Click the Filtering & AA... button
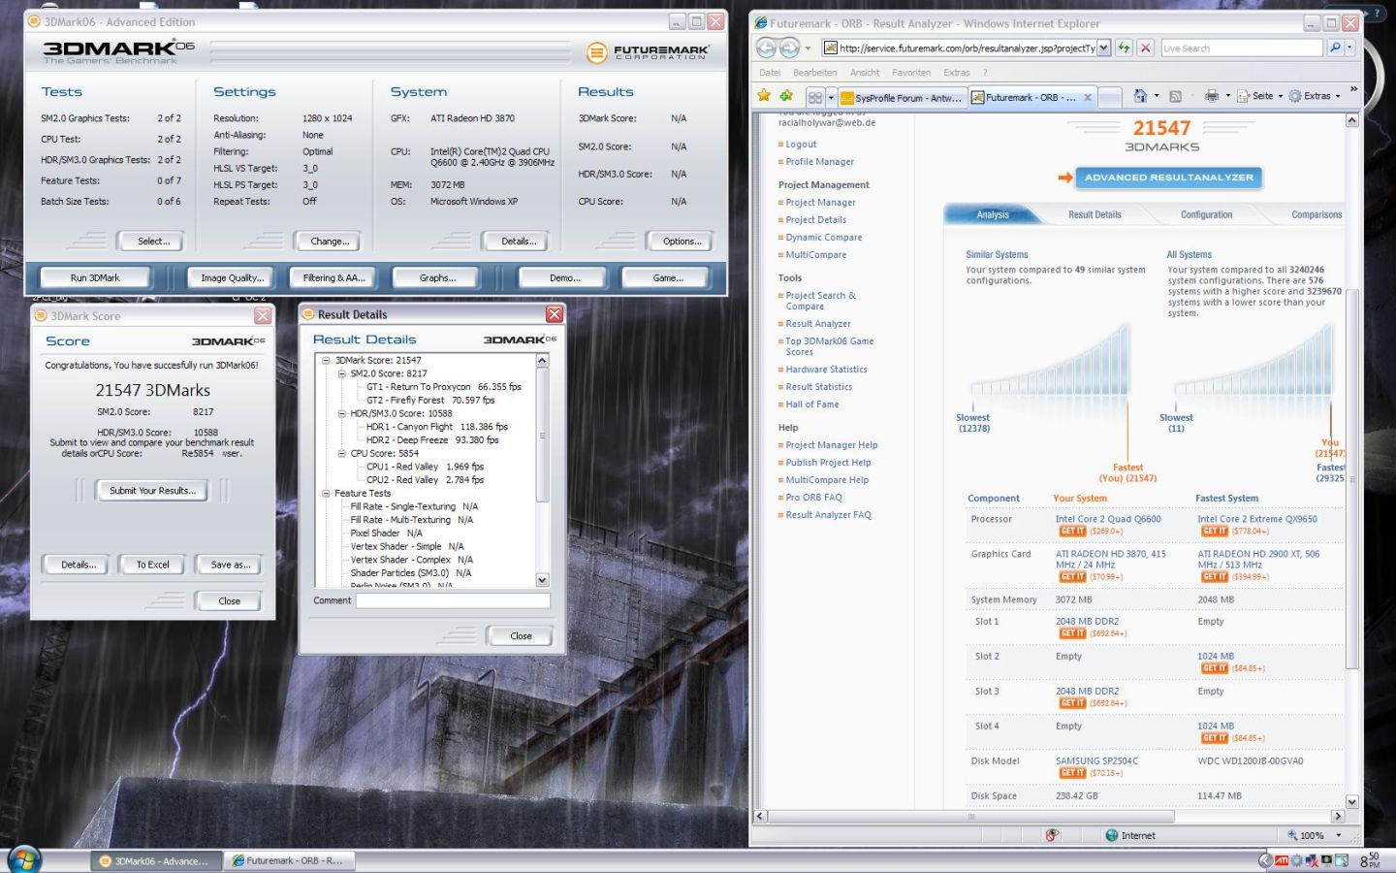Image resolution: width=1396 pixels, height=873 pixels. (x=333, y=277)
